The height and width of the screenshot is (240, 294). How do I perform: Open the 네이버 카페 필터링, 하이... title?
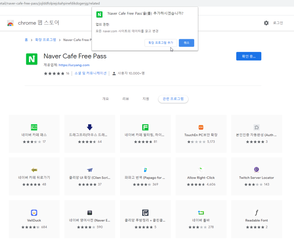pyautogui.click(x=144, y=135)
